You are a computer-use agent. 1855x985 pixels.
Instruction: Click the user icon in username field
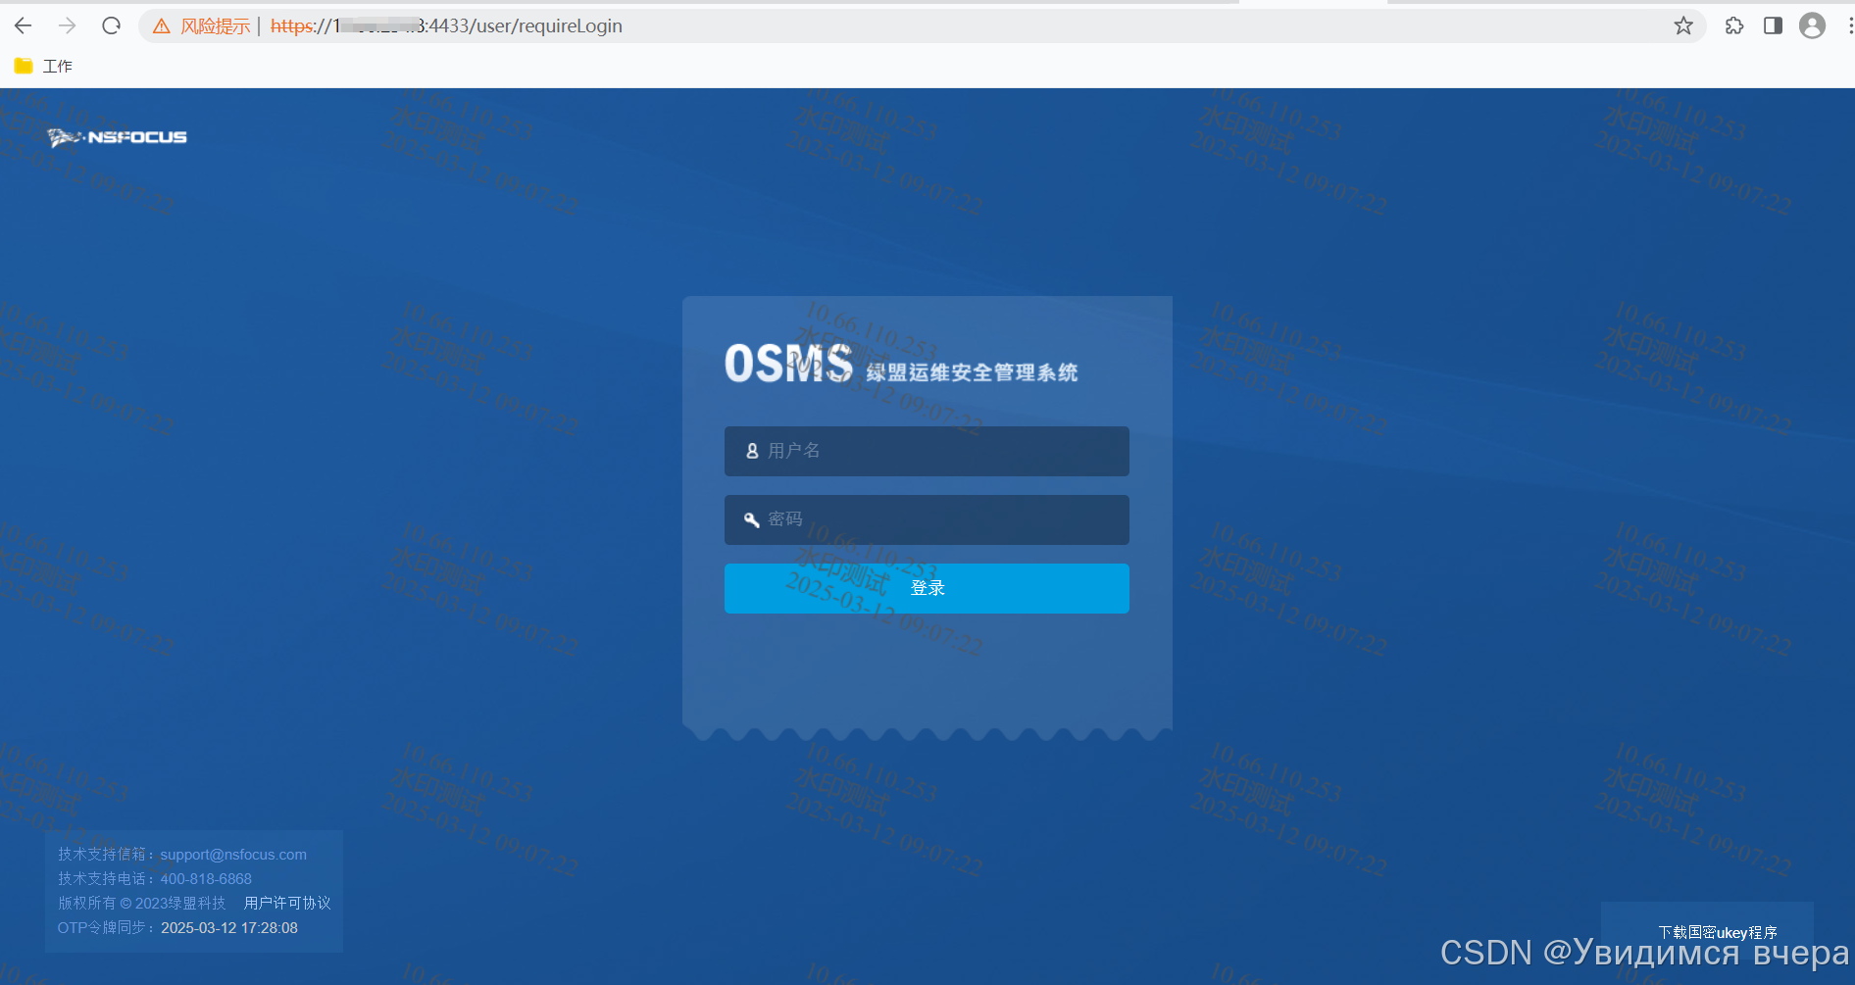click(x=751, y=451)
